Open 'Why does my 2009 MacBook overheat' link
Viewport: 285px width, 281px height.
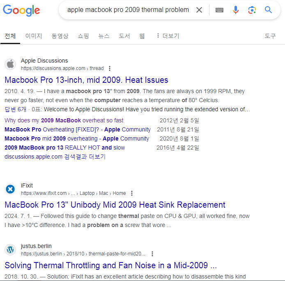64,120
